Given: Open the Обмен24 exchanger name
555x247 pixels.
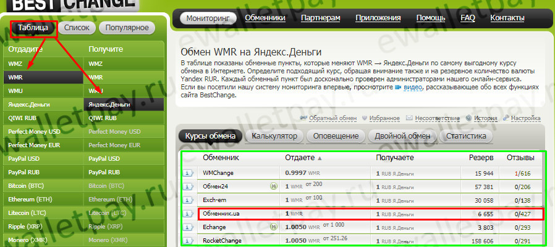Looking at the screenshot, I should 214,186.
